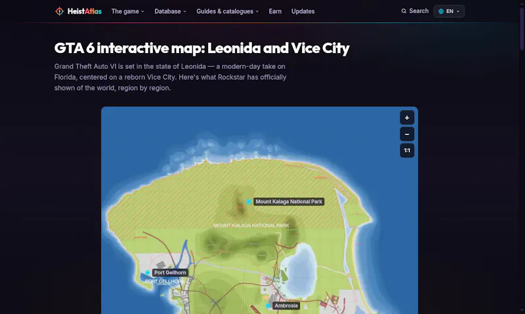Click the MOUNT KALAGA NATIONAL PARK map text
The width and height of the screenshot is (525, 314).
click(251, 226)
